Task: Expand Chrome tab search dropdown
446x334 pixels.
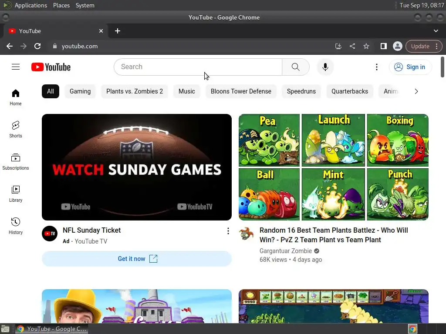Action: point(436,31)
